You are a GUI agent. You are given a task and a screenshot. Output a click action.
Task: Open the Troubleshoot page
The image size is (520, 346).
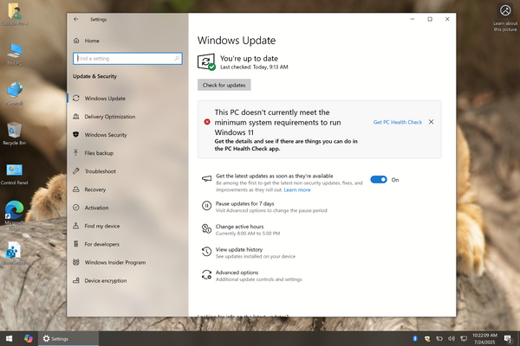click(127, 171)
